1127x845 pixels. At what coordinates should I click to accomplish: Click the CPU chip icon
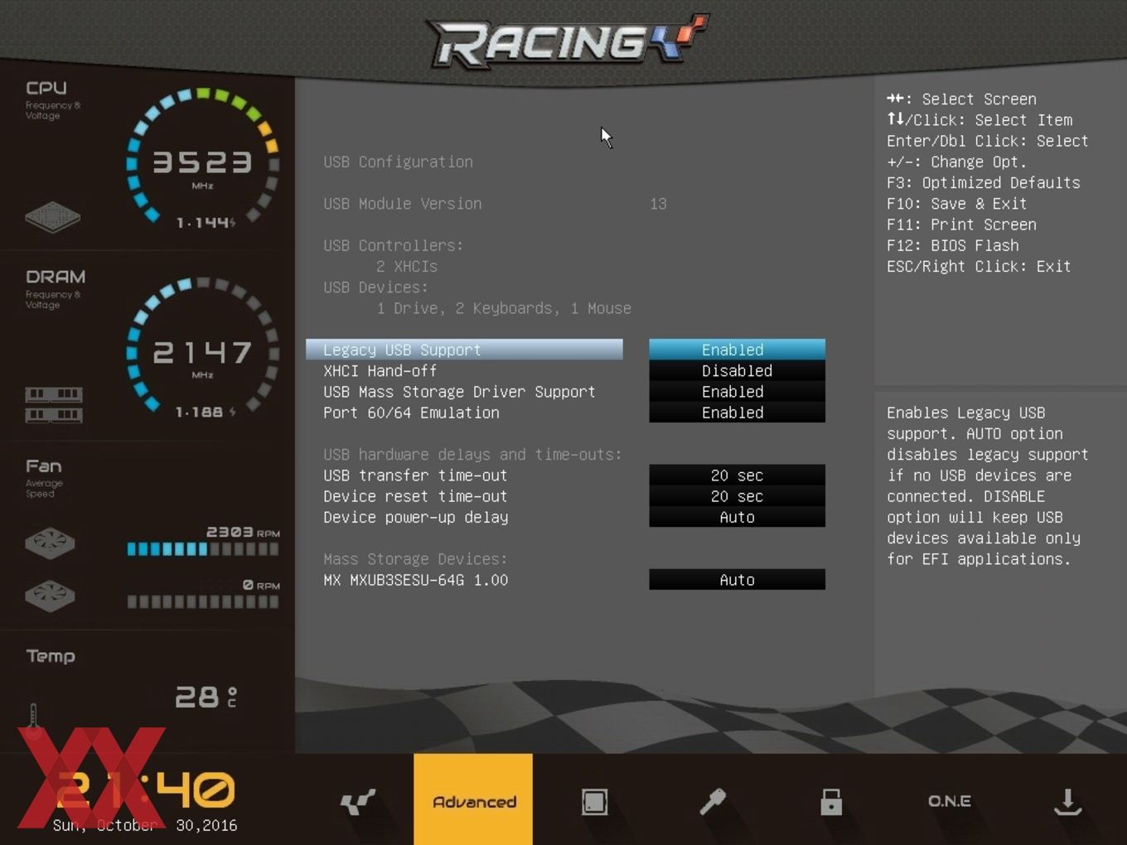tap(52, 216)
